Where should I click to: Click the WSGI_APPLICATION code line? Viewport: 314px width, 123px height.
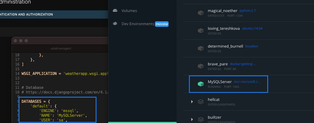click(x=65, y=74)
